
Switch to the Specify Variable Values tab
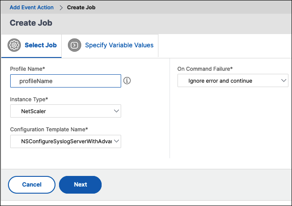coord(110,46)
